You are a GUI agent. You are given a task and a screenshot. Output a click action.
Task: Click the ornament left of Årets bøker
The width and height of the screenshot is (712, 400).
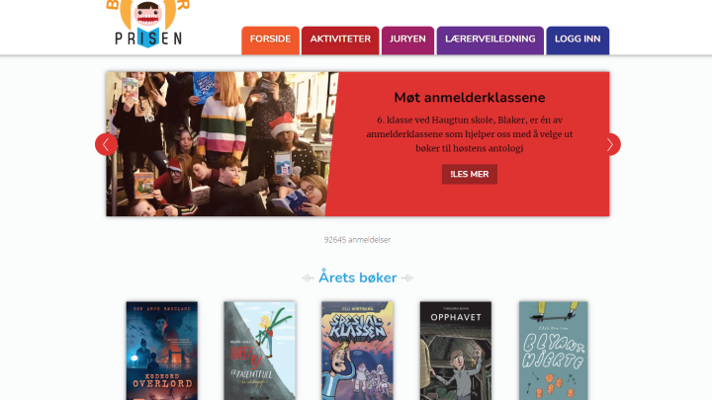(308, 278)
